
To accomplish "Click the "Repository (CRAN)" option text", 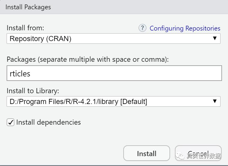I will click(x=40, y=39).
